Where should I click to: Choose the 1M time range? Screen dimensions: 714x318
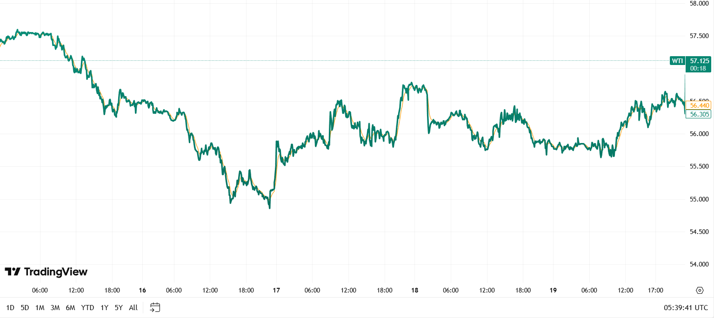40,307
